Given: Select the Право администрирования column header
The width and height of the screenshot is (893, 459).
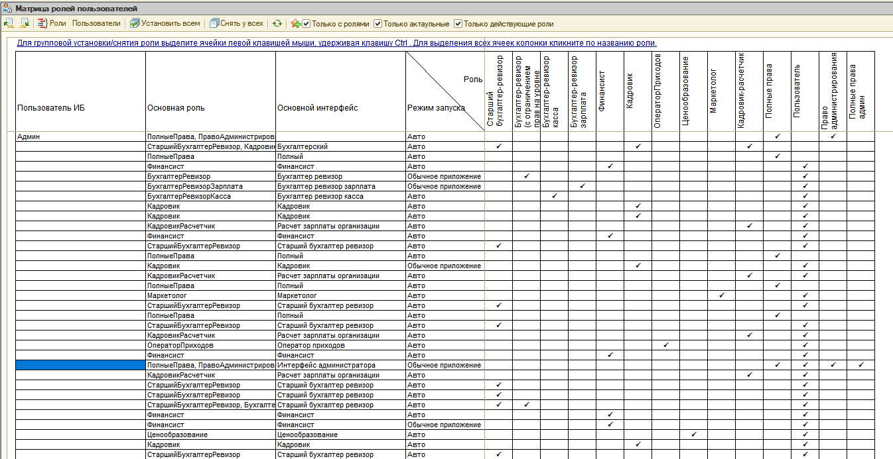Looking at the screenshot, I should coord(833,91).
